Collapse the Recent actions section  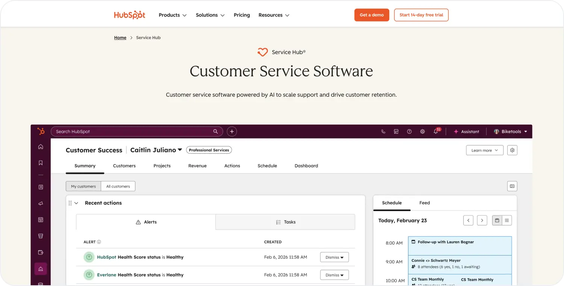click(76, 203)
